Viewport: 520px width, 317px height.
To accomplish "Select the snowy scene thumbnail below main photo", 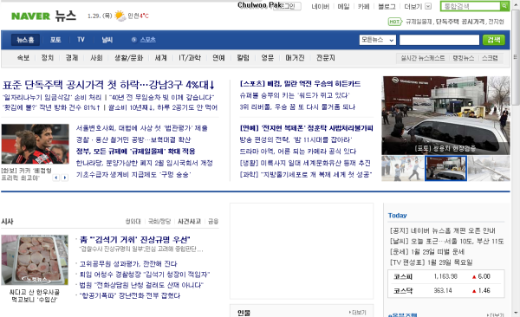I will coord(489,168).
